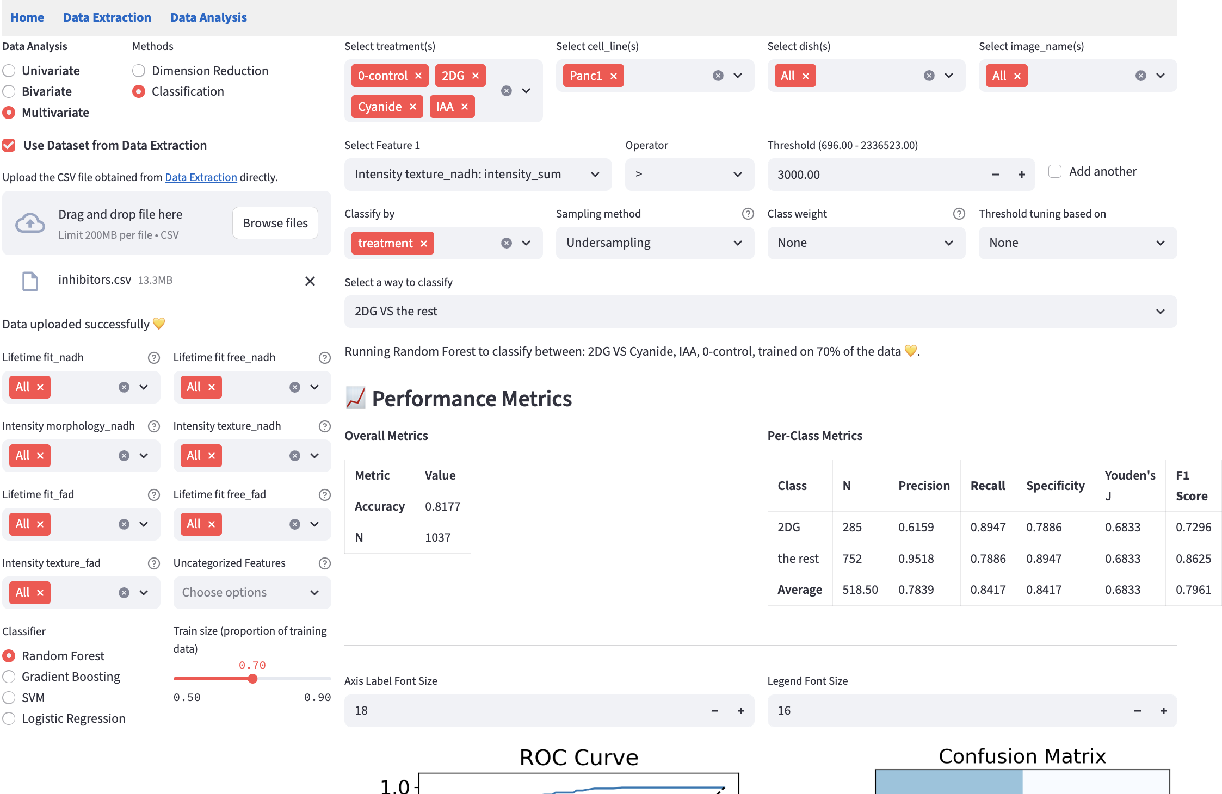This screenshot has height=794, width=1222.
Task: Delete uploaded inhibitors.csv file
Action: coord(310,281)
